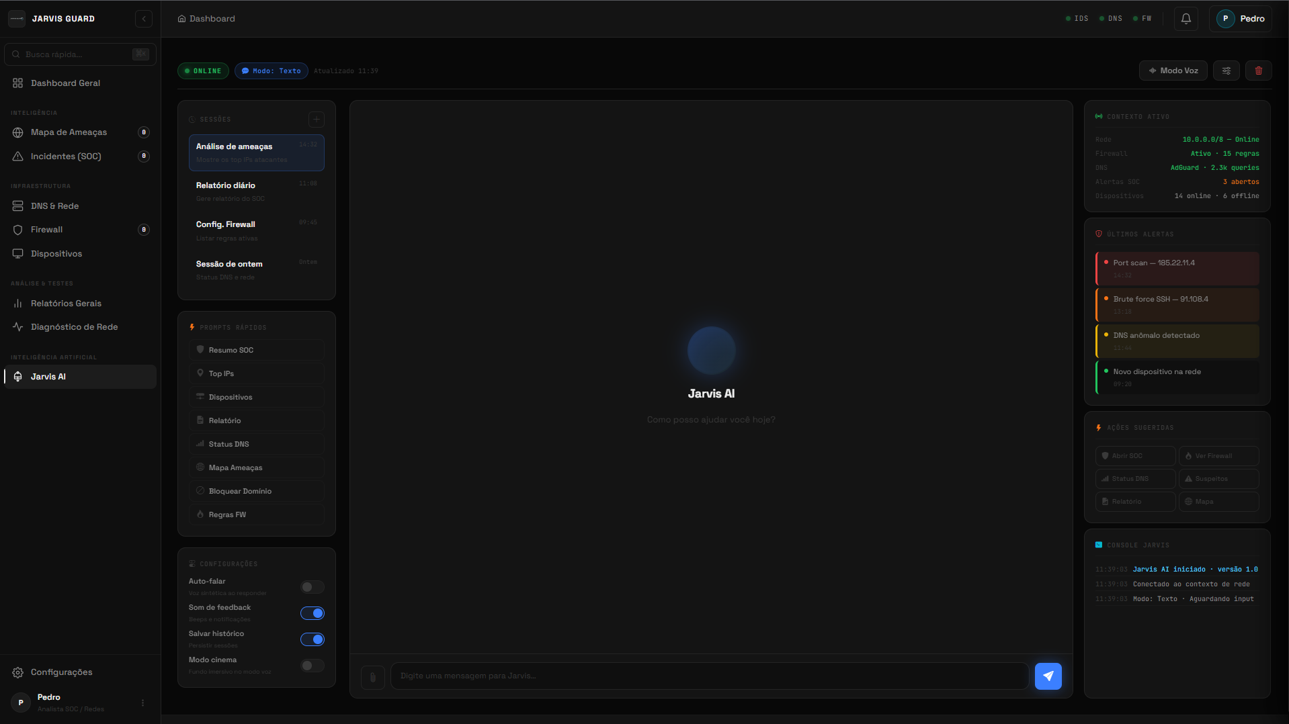Viewport: 1289px width, 724px height.
Task: Open the three-dot menu beside Pedro profile
Action: point(142,703)
